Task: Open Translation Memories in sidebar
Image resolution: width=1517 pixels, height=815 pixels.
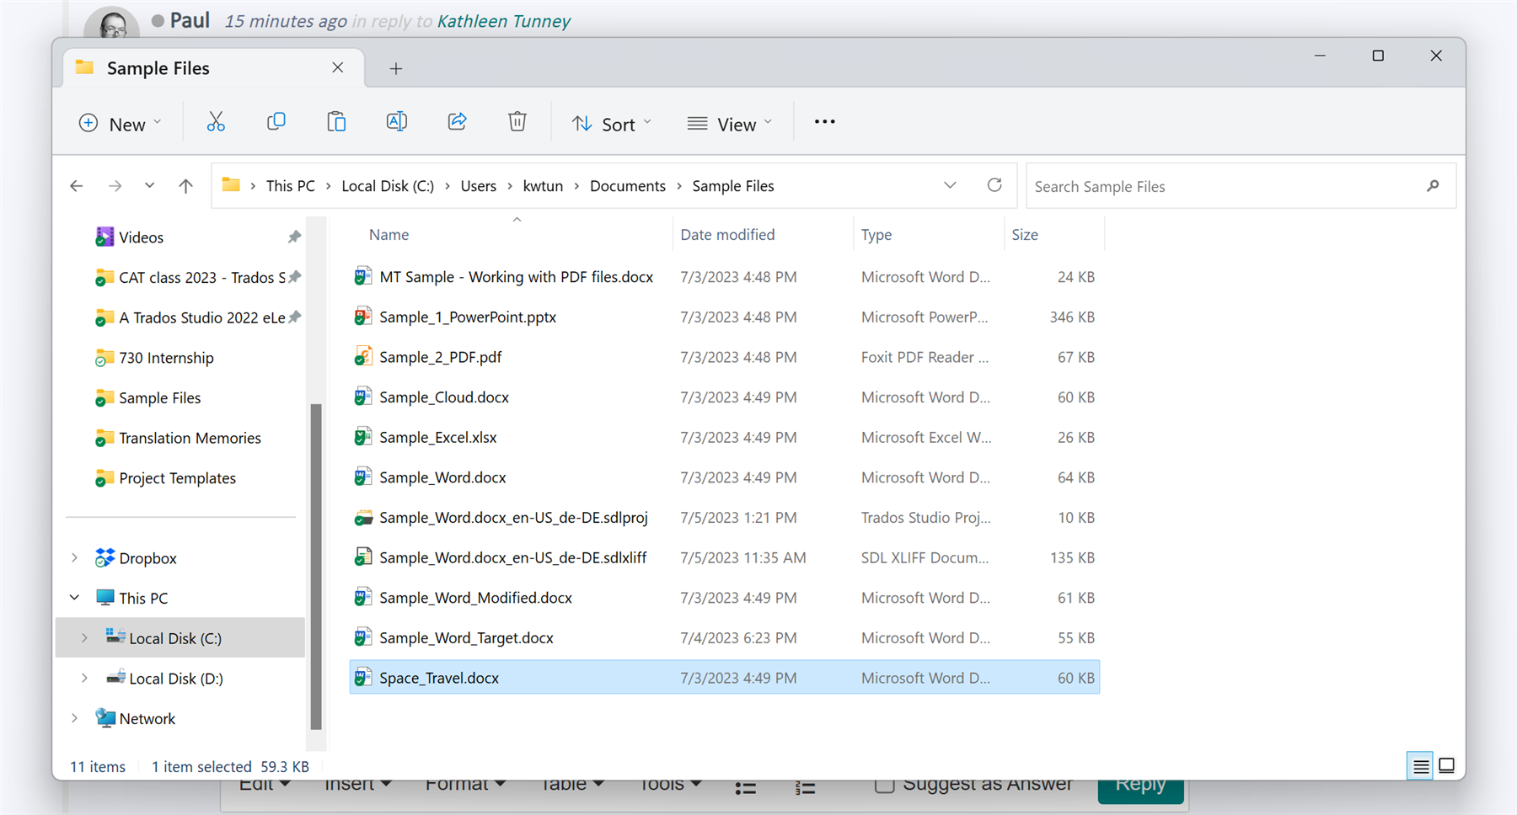Action: pos(190,438)
